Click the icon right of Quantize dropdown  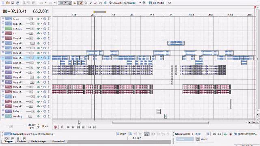pyautogui.click(x=144, y=3)
